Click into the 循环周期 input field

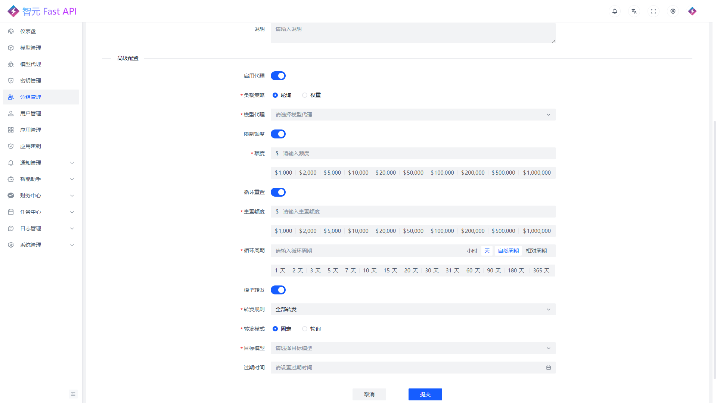pos(364,251)
